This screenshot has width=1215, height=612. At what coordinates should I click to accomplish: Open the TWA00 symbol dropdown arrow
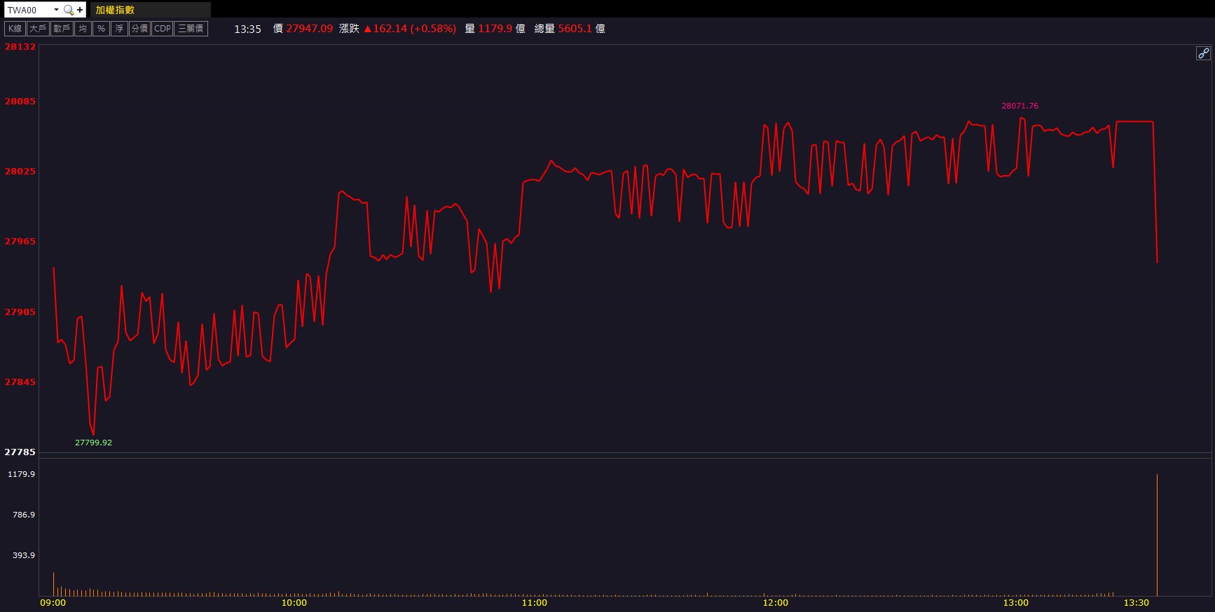[56, 10]
